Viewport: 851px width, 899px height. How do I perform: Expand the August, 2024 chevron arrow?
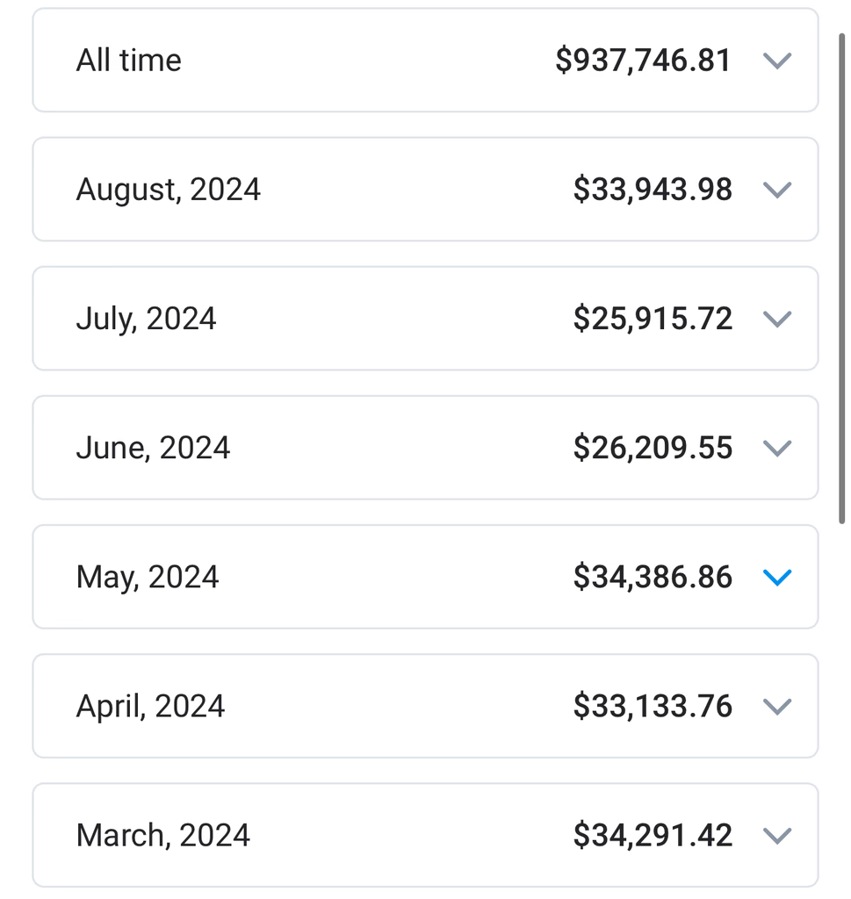[777, 190]
